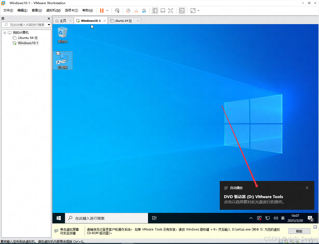Uncheck the 此电脑 icon selection checkbox
Viewport: 319px width, 244px height.
pos(58,53)
